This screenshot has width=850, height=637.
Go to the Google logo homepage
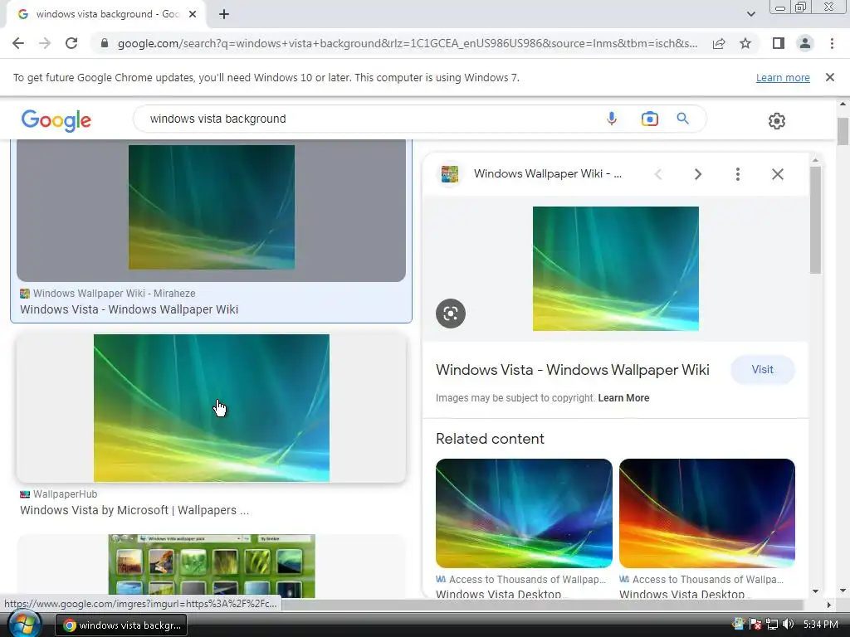56,120
